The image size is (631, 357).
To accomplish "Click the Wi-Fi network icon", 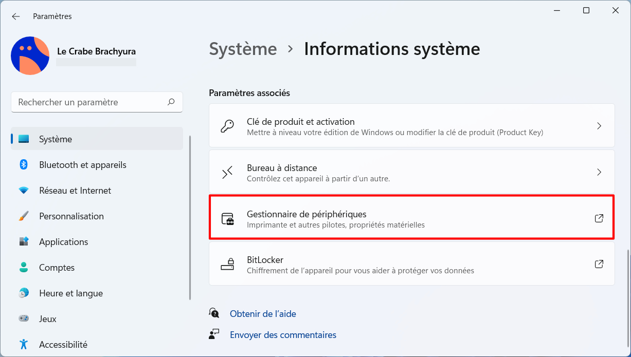I will (24, 191).
